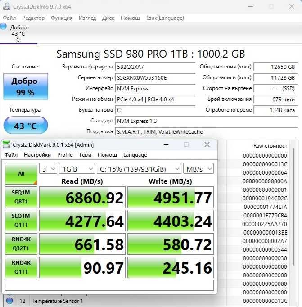
Task: Click the volume letter field showing C:
Action: click(155, 110)
